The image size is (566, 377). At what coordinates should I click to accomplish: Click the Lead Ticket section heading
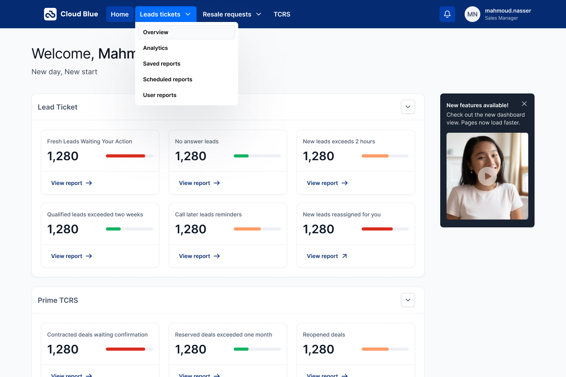pyautogui.click(x=57, y=107)
